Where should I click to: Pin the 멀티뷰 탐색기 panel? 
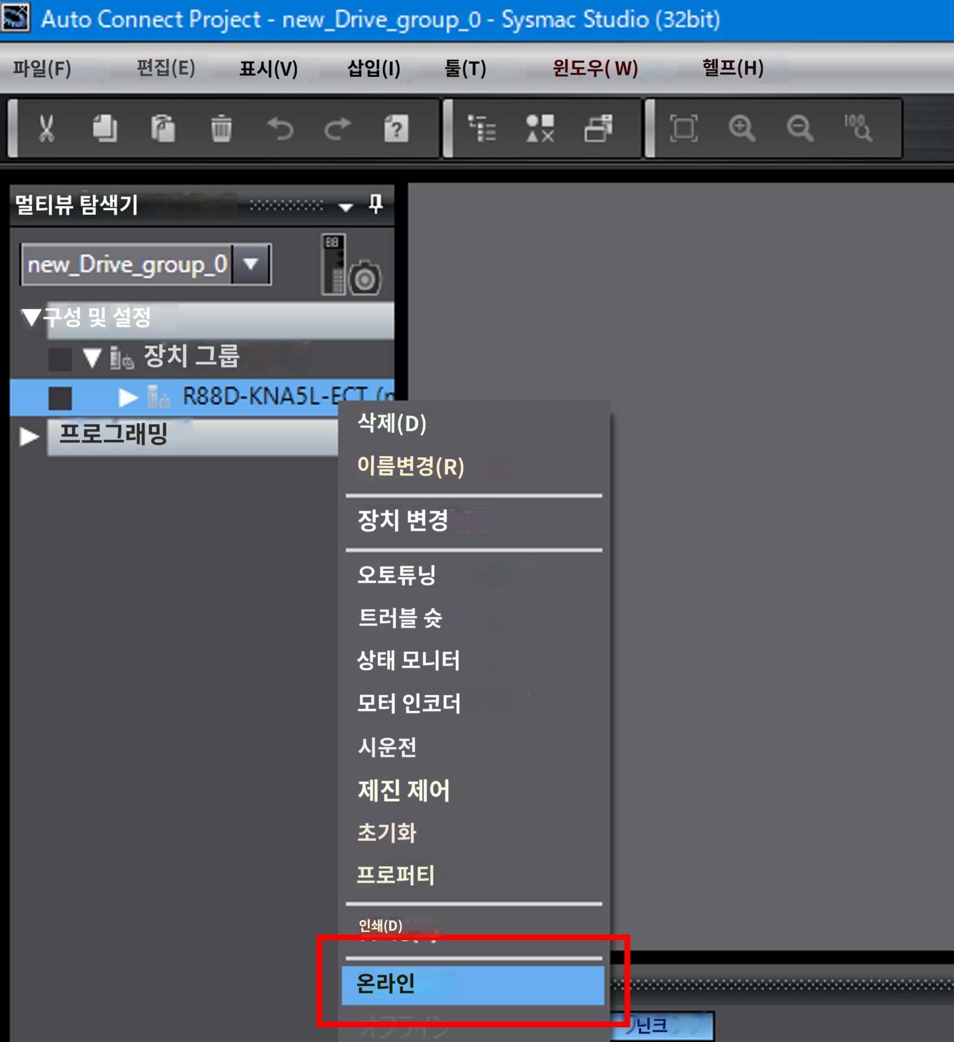(376, 204)
